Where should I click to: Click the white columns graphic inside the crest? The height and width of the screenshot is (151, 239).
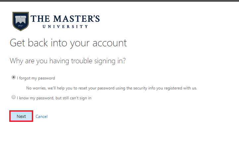[x=21, y=20]
